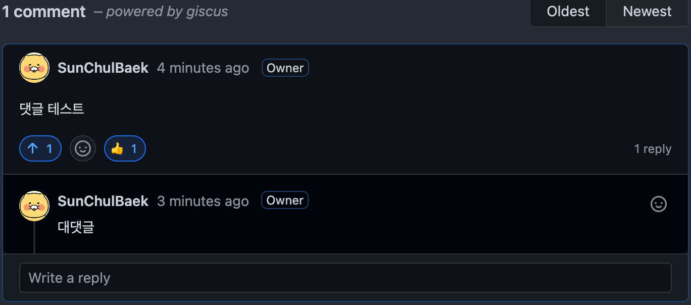Add a reaction to the reply via smiley icon
The height and width of the screenshot is (305, 691).
click(x=658, y=204)
